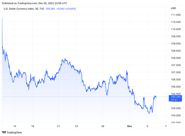Image resolution: width=185 pixels, height=136 pixels.
Task: Click the 107.500 price axis label
Action: pos(176,65)
